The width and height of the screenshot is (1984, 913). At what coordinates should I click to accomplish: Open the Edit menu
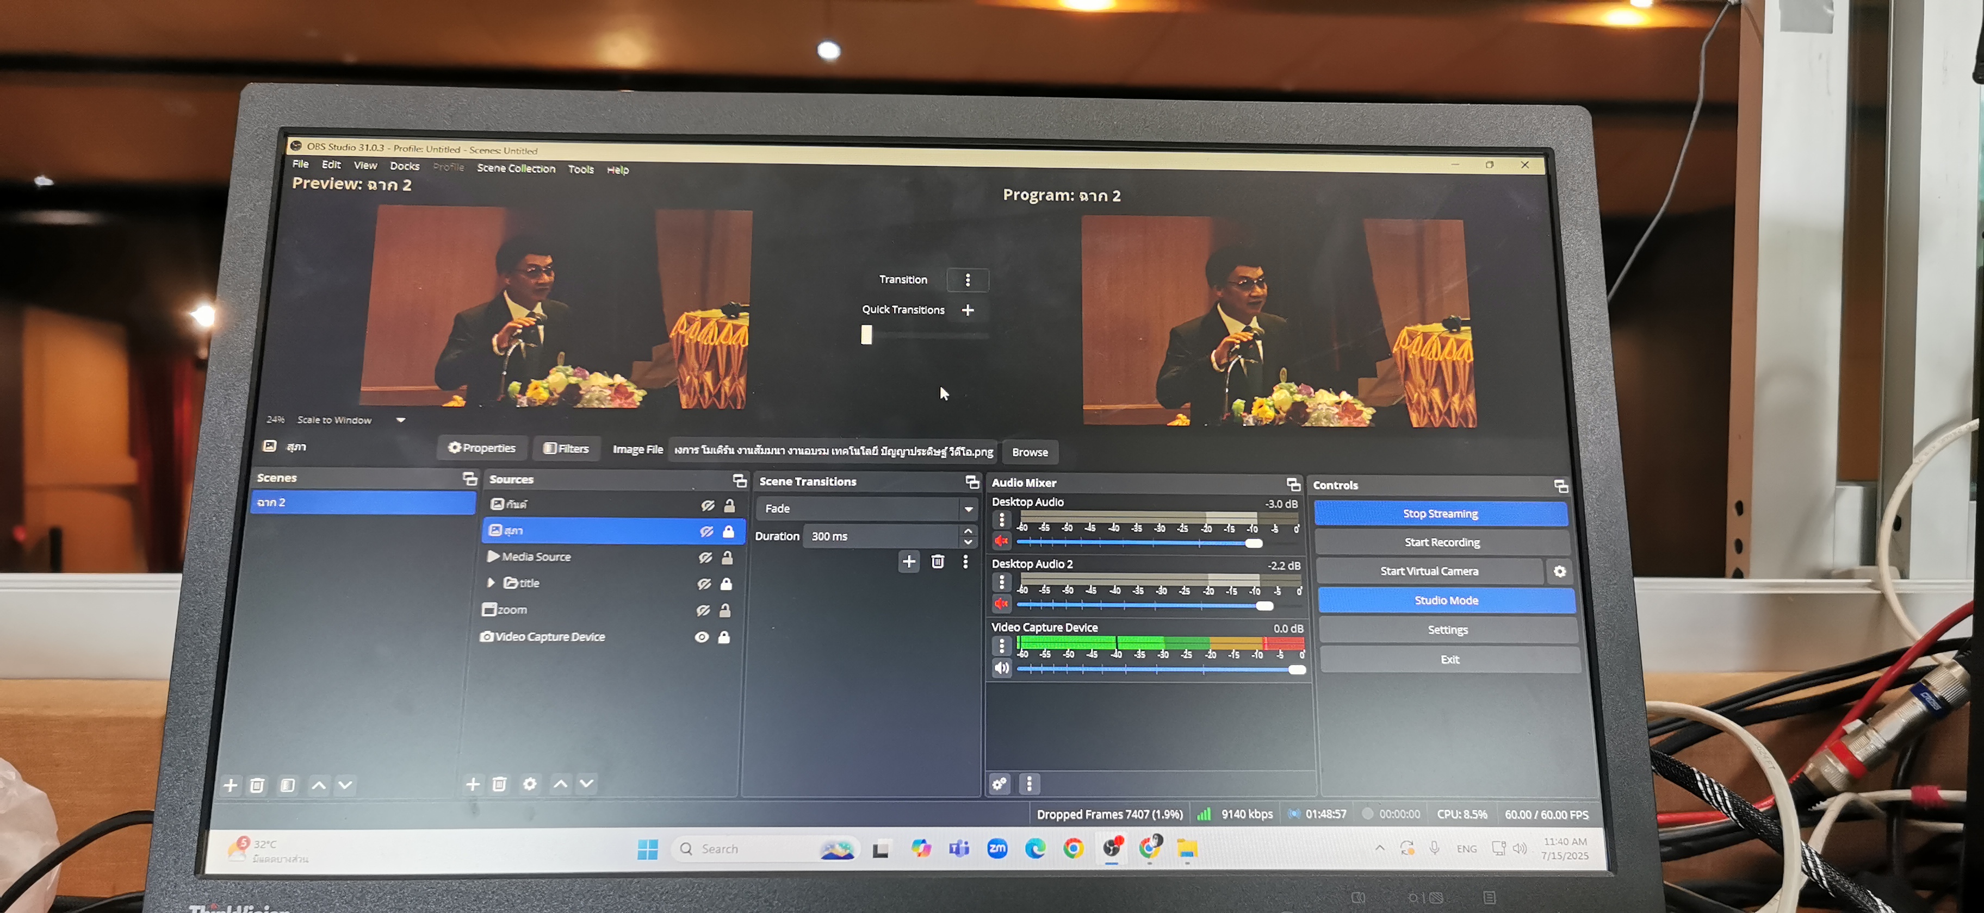click(331, 165)
